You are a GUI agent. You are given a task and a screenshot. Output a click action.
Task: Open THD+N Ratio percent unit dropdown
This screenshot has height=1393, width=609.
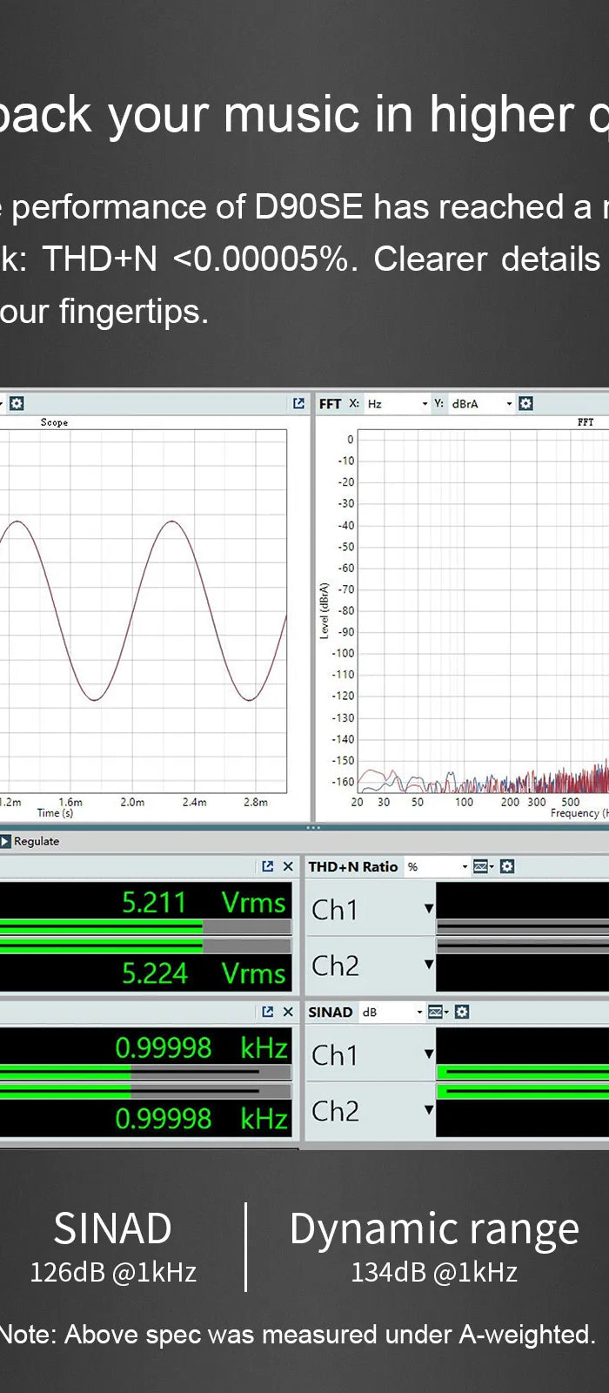point(438,867)
